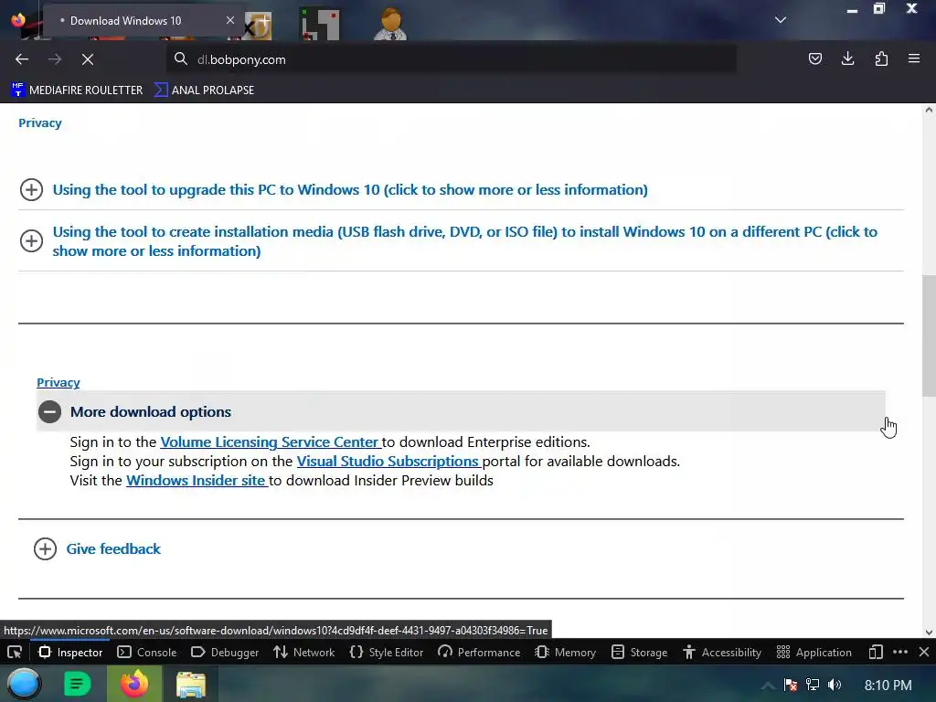Viewport: 936px width, 702px height.
Task: Switch to the Console devtools tab
Action: pos(147,653)
